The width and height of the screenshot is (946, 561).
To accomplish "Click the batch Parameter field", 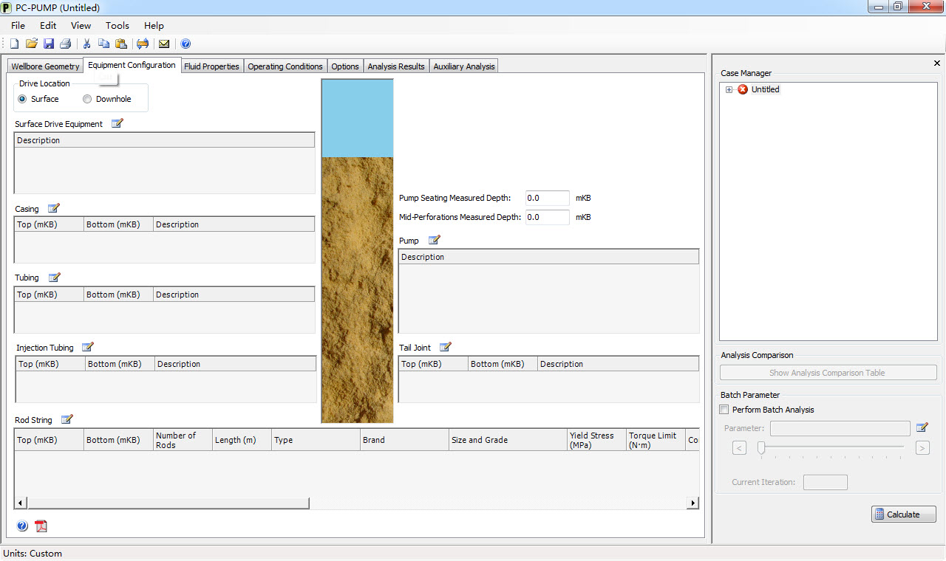I will point(840,428).
